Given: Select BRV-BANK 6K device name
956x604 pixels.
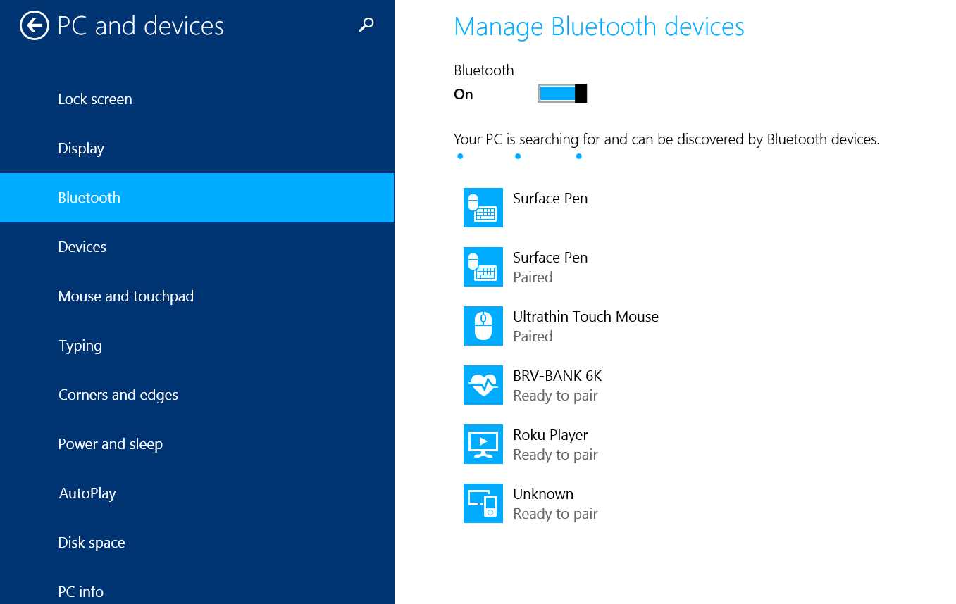Looking at the screenshot, I should pyautogui.click(x=557, y=376).
